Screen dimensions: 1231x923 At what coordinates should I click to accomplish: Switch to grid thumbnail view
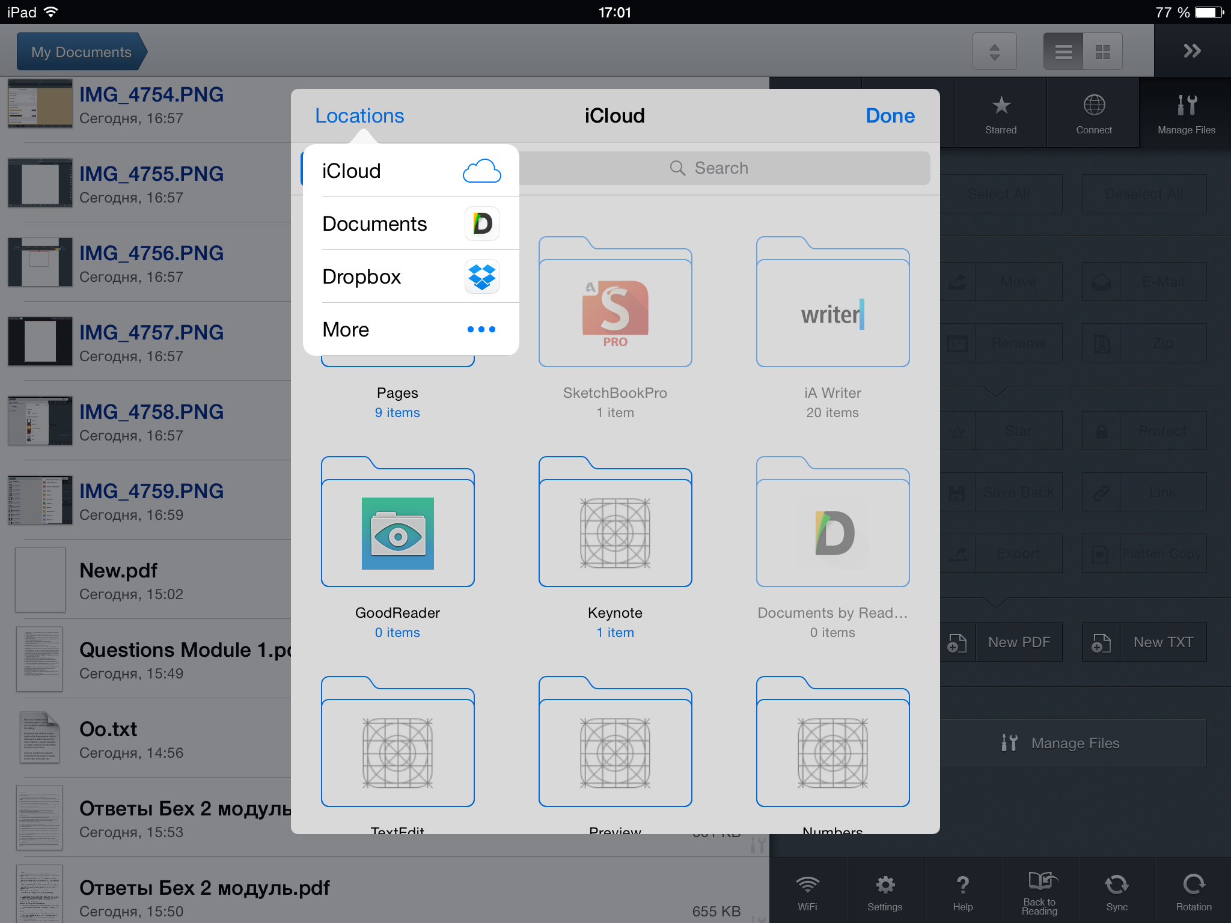tap(1102, 52)
